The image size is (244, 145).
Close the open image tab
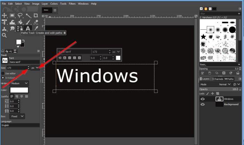(x=55, y=10)
